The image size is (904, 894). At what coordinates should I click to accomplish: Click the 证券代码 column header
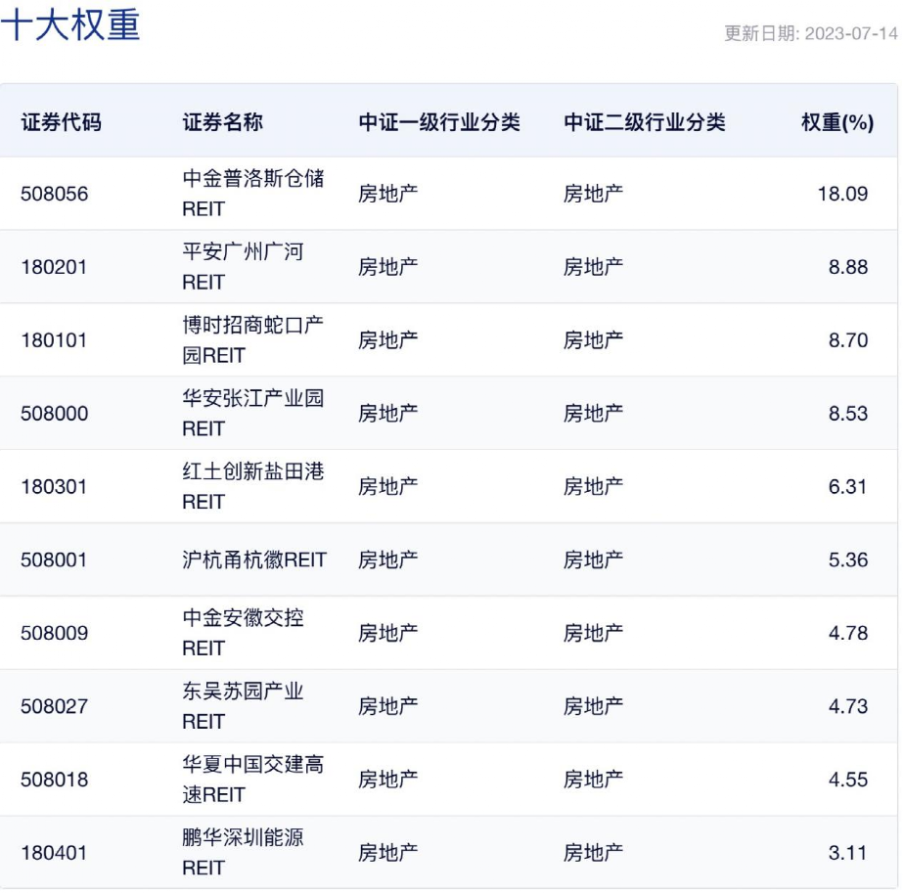click(x=61, y=122)
